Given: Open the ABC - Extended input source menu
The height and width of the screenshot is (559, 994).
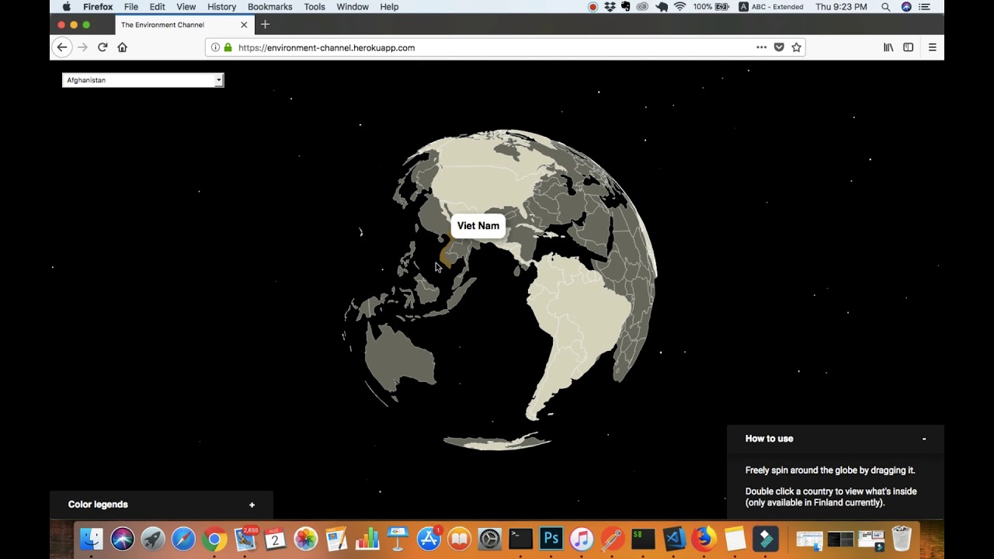Looking at the screenshot, I should (x=771, y=7).
